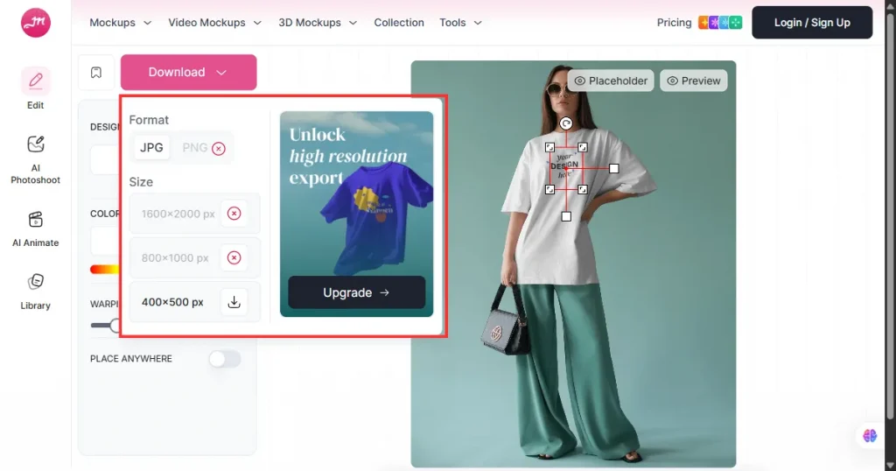Click the bottom square stretch handle
The width and height of the screenshot is (896, 471).
click(566, 216)
